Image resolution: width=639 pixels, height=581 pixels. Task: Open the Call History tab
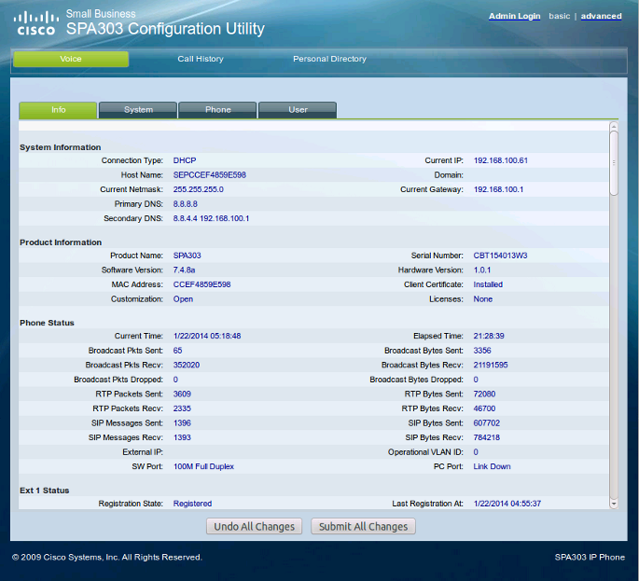(x=201, y=59)
